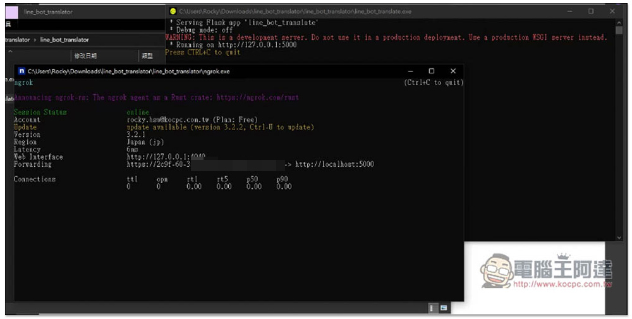The width and height of the screenshot is (632, 319).
Task: Close the ngrok.exe console window
Action: coord(453,71)
